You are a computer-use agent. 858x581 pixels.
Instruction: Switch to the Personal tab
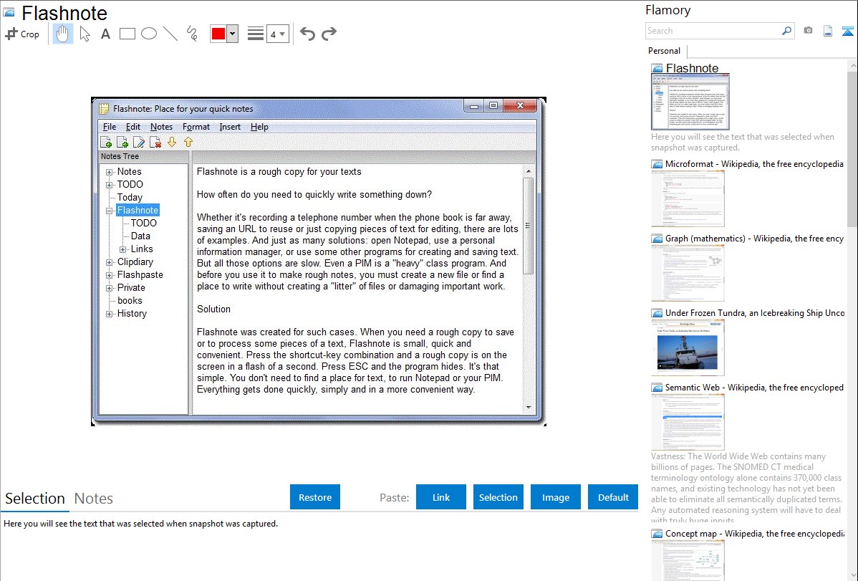pyautogui.click(x=665, y=51)
